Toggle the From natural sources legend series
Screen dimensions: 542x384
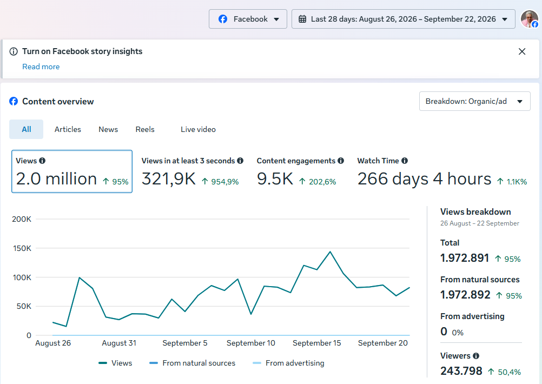(x=192, y=363)
